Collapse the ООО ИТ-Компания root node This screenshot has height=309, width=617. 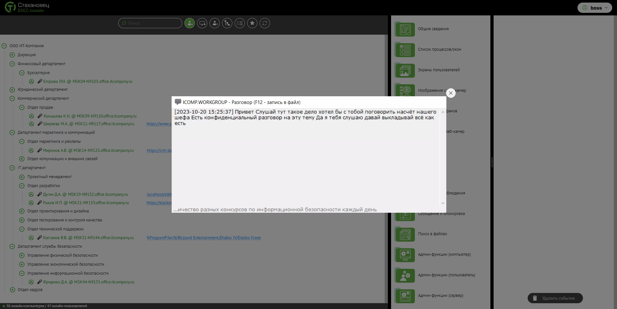4,46
